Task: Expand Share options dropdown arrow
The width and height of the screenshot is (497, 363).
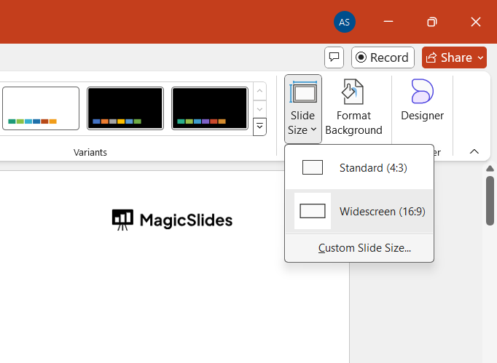Action: pyautogui.click(x=481, y=57)
